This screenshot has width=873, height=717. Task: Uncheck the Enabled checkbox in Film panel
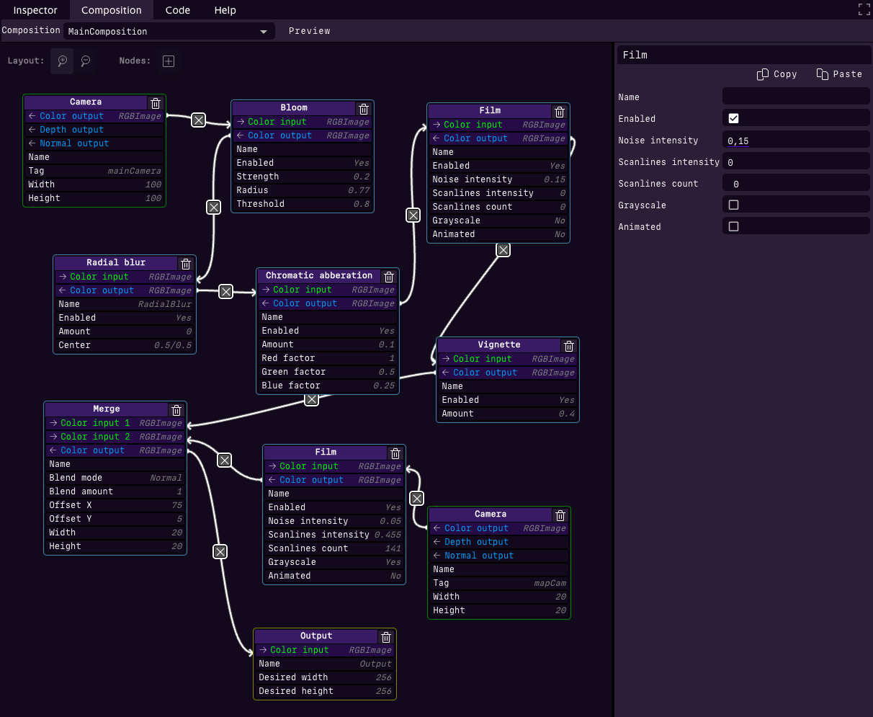point(733,118)
